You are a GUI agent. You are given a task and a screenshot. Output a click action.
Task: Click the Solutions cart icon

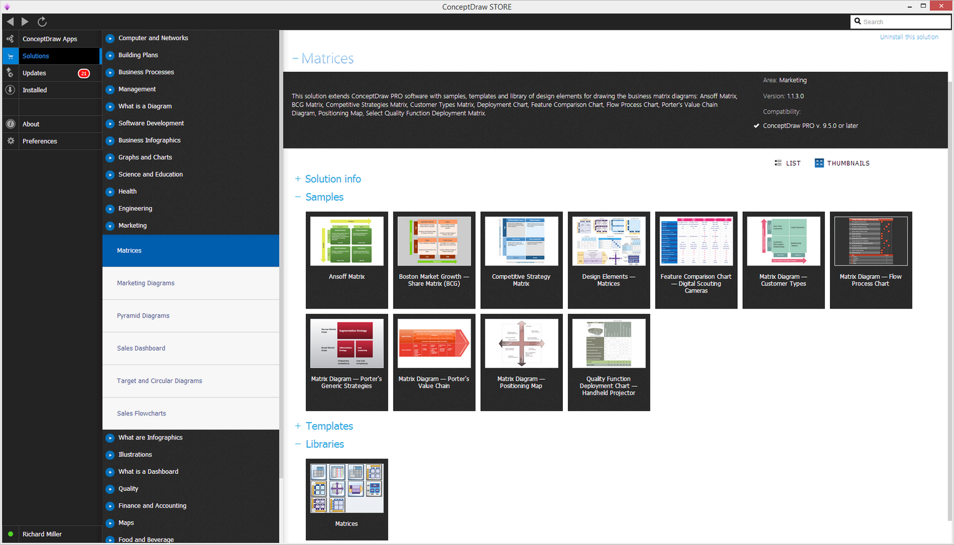(10, 56)
